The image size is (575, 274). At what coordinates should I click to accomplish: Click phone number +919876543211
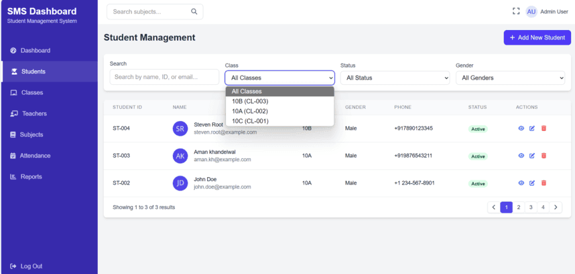coord(413,156)
